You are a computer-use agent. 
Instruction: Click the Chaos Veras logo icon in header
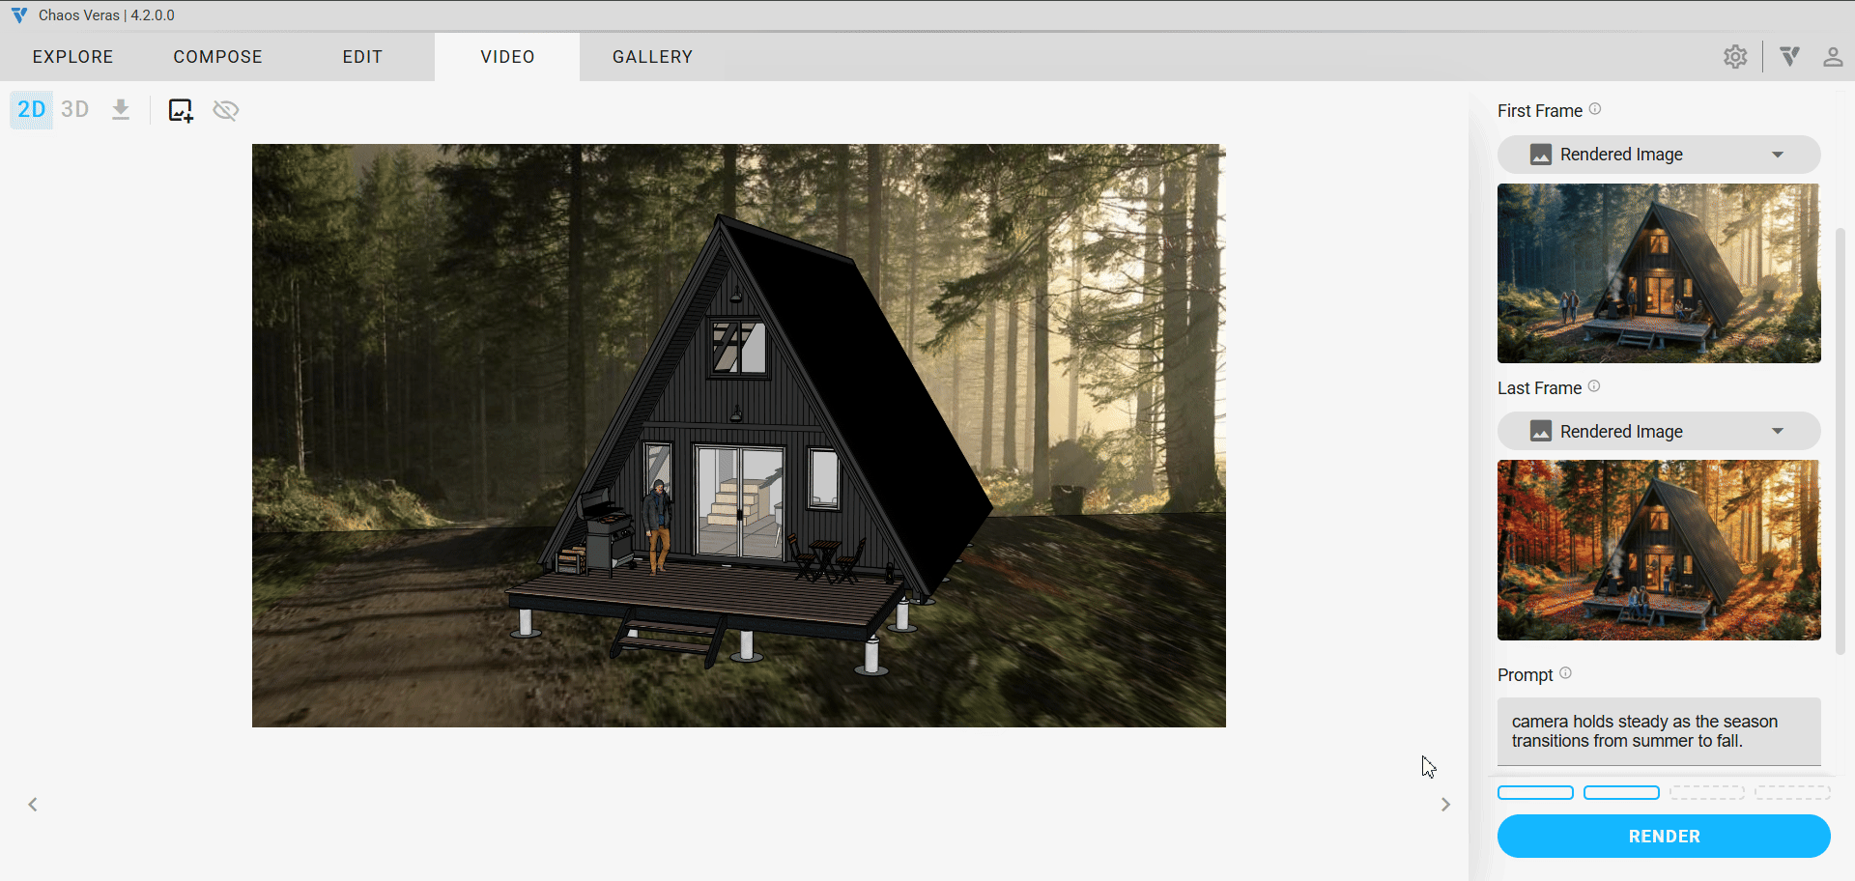(1789, 57)
